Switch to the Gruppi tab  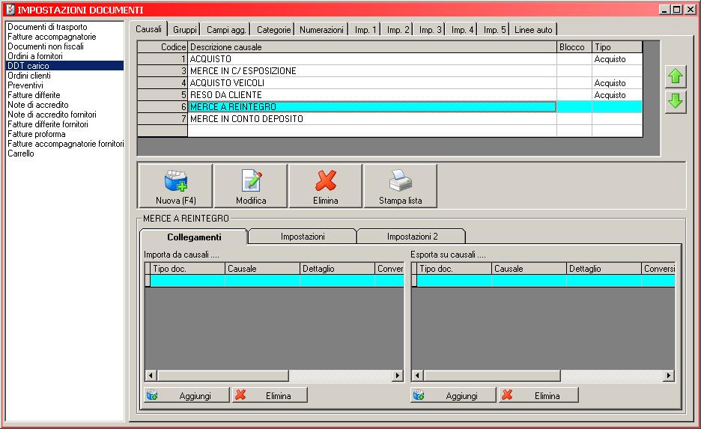pos(185,29)
